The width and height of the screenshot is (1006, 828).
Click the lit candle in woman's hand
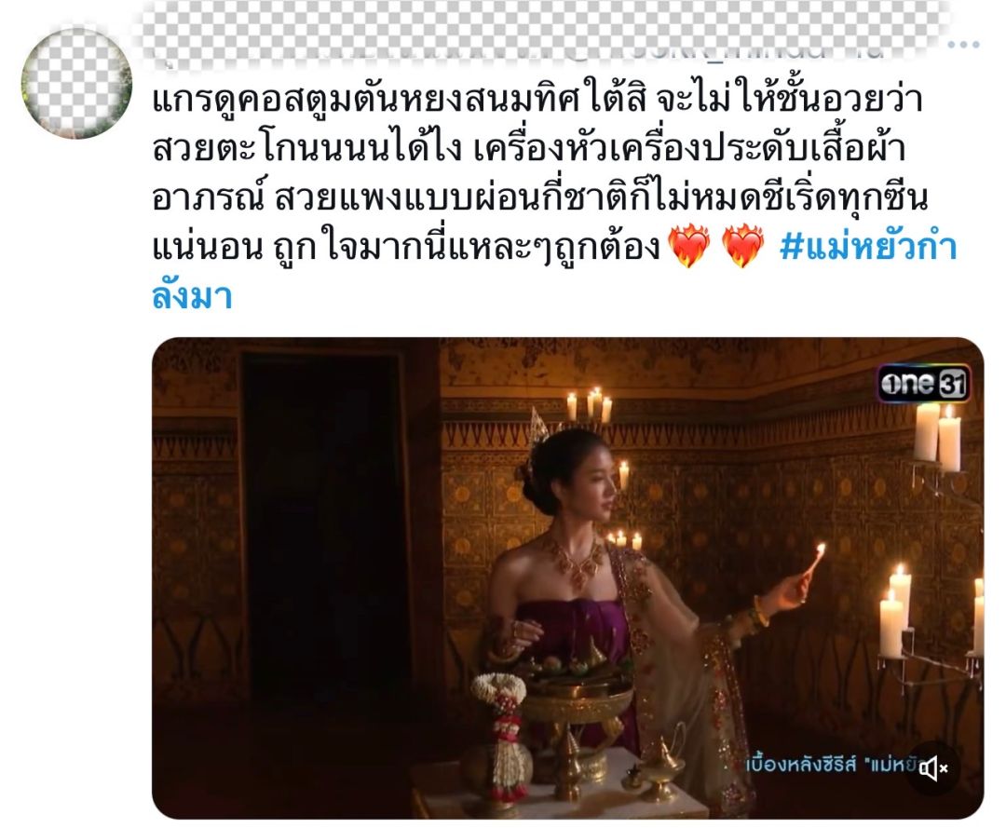tap(813, 565)
